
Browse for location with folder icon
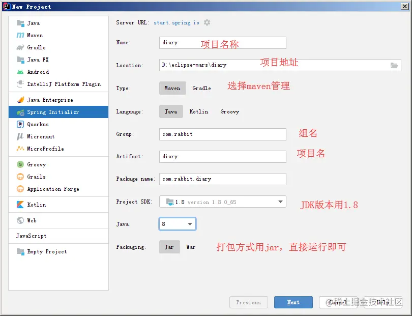point(394,65)
